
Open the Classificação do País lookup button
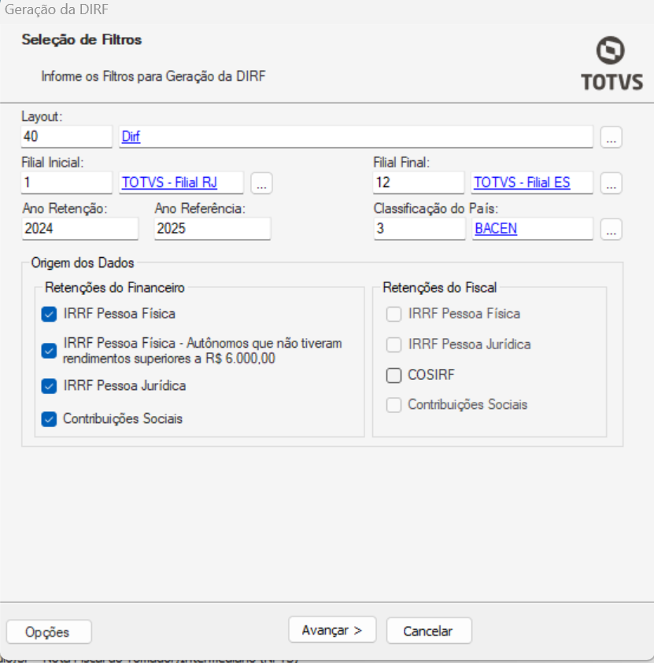click(611, 229)
